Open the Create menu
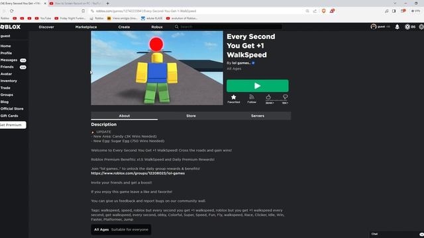 tap(124, 27)
